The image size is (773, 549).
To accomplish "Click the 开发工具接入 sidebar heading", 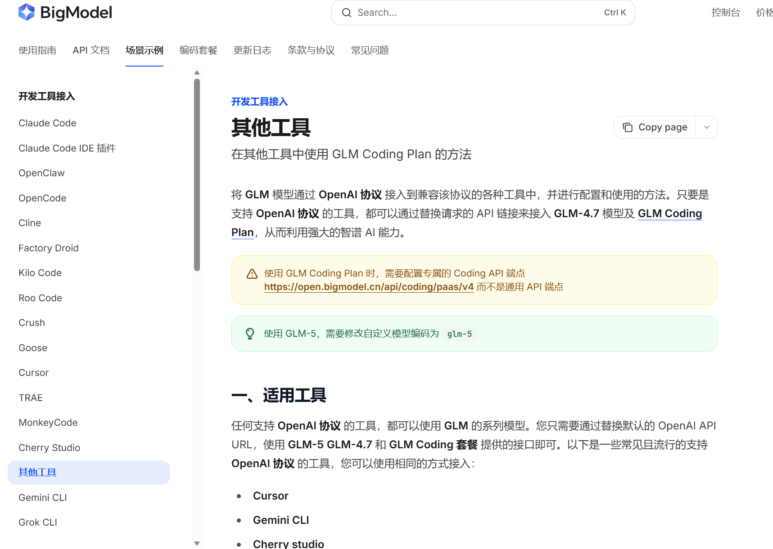I will pyautogui.click(x=47, y=96).
